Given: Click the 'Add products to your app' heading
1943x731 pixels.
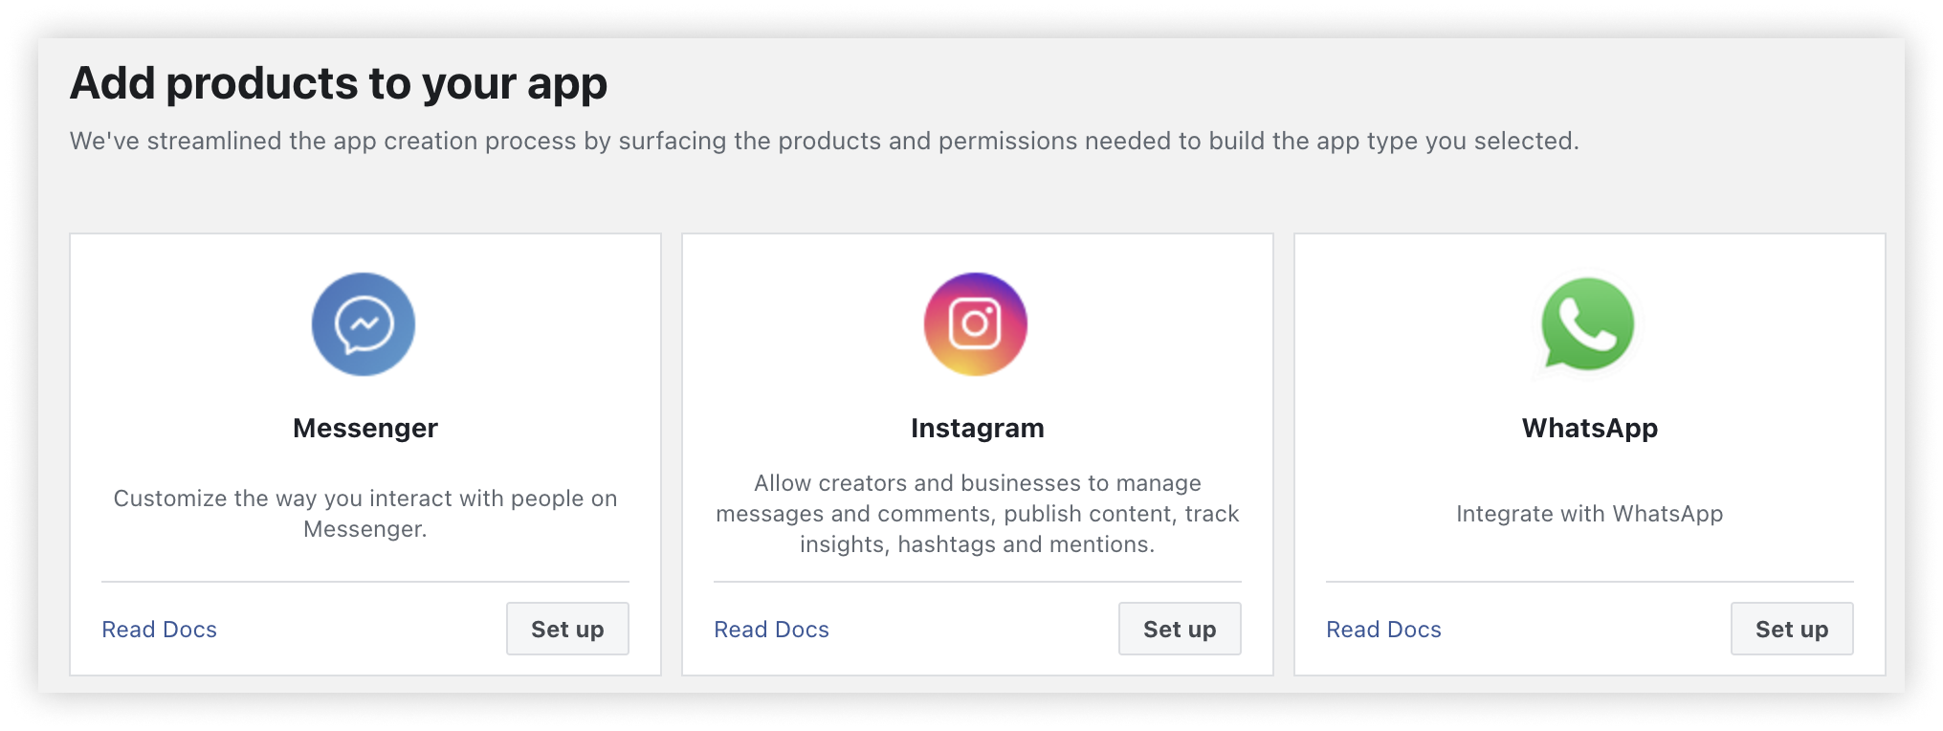Looking at the screenshot, I should click(x=339, y=83).
